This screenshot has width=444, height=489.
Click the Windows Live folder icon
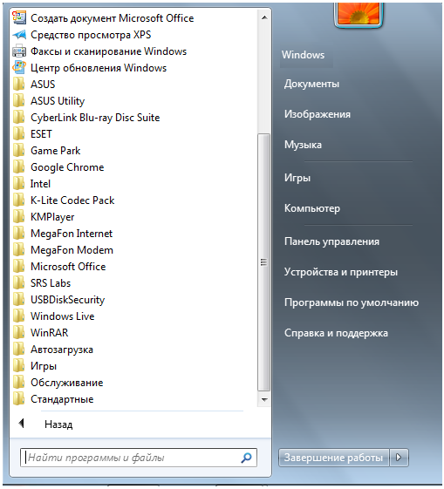click(19, 316)
